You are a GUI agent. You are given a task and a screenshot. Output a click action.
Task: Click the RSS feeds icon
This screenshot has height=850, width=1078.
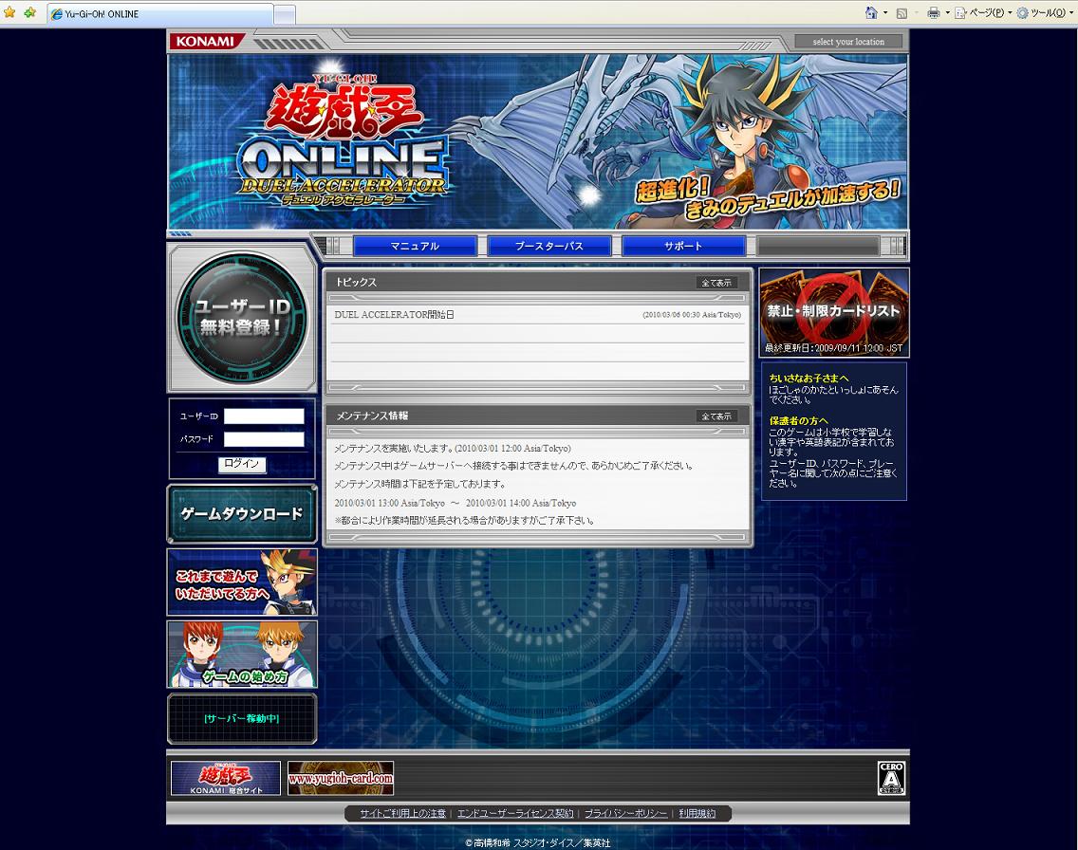pos(902,12)
